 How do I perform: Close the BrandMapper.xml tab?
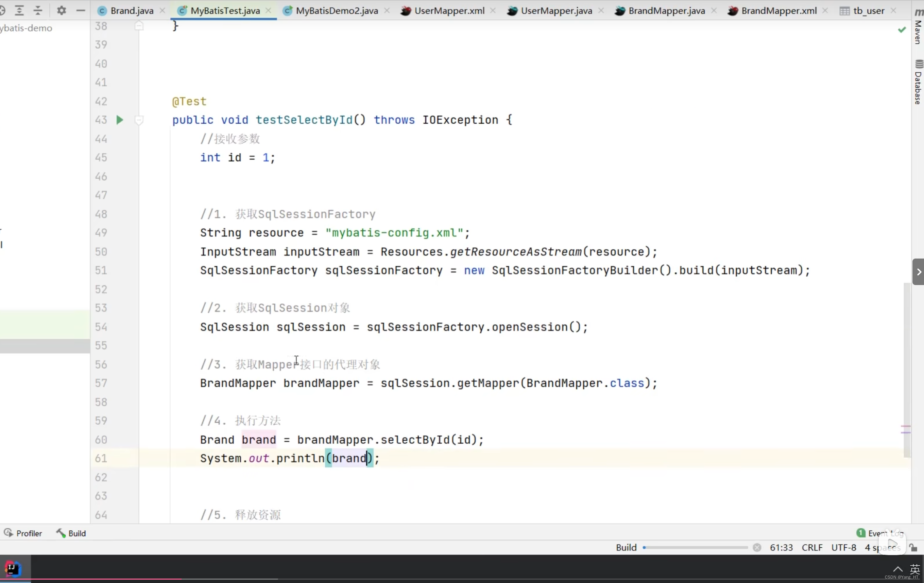(x=825, y=11)
